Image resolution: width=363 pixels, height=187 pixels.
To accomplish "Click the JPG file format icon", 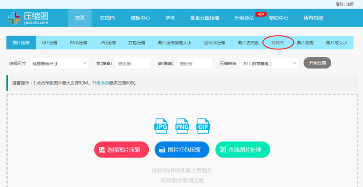I will (162, 126).
